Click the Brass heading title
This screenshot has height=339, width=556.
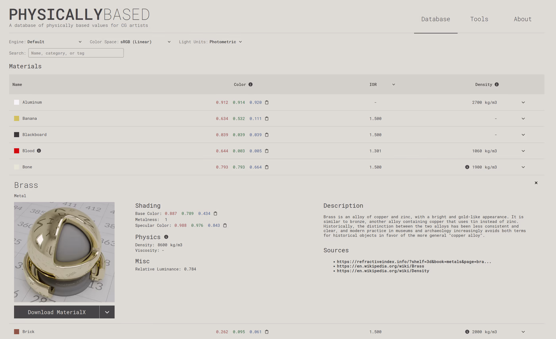point(26,185)
